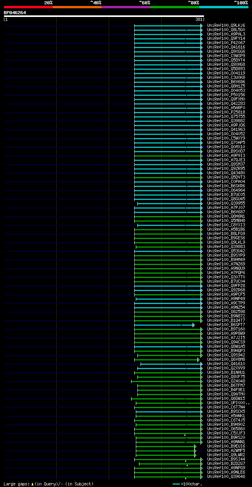Open the truncated UniRef100_UPI000.. link
Screen dimensions: 252x487
[x=228, y=403]
